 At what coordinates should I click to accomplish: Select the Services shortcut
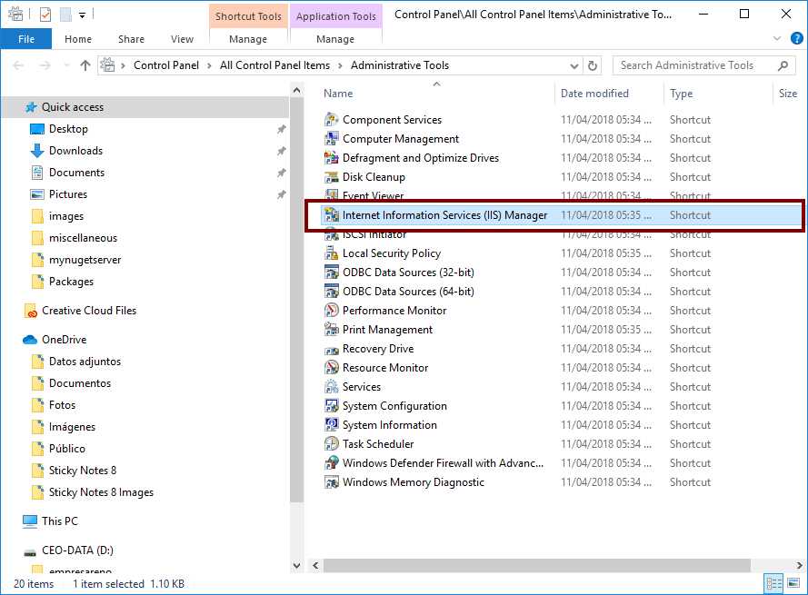[x=360, y=386]
